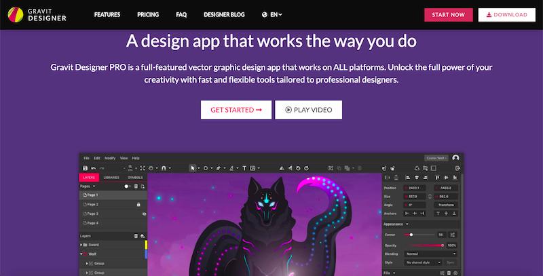Open the shape tool dropdown arrow

pyautogui.click(x=212, y=168)
